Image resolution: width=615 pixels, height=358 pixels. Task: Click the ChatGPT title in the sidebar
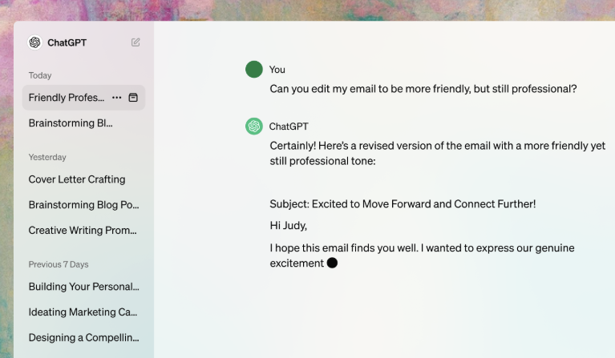67,42
